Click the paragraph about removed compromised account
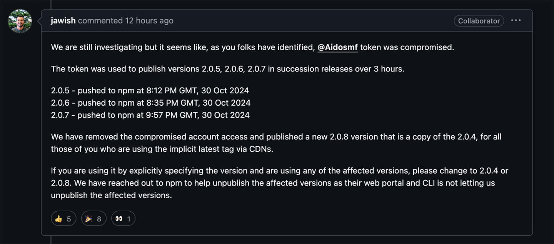 point(276,143)
